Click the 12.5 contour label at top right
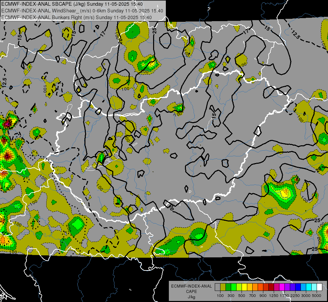The height and width of the screenshot is (302, 328). 296,34
